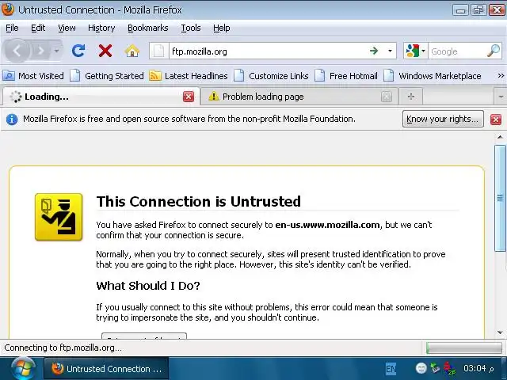Click the What Should I Do? heading
Screen dimensions: 507x380
(x=148, y=286)
